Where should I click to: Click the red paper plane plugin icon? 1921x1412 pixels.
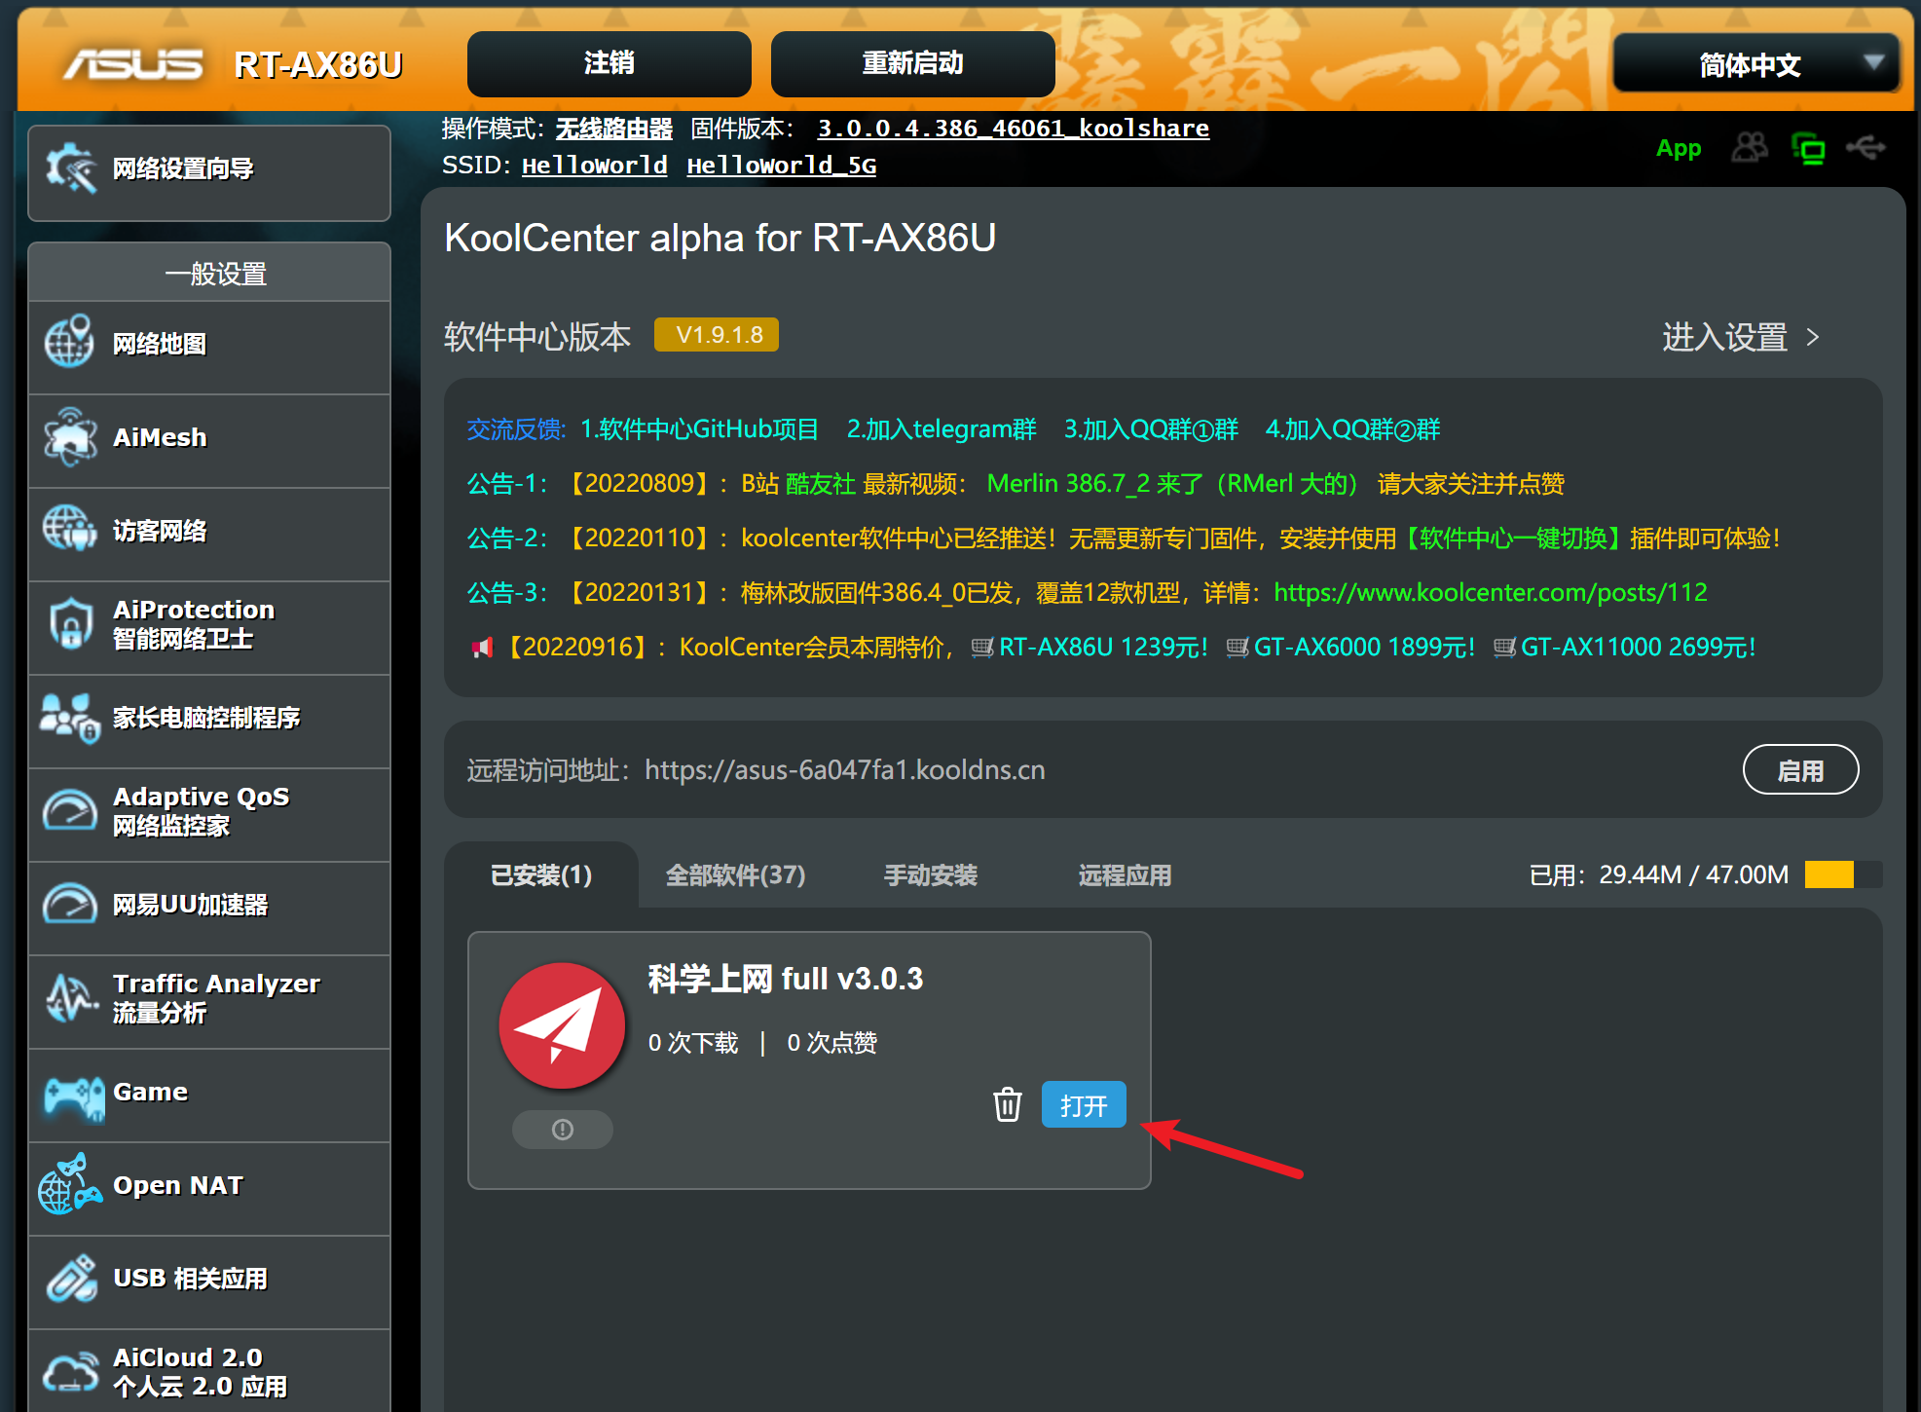tap(562, 1025)
